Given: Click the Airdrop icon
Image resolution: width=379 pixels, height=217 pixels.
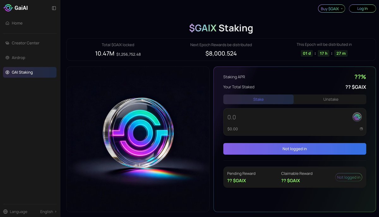Looking at the screenshot, I should (x=8, y=58).
